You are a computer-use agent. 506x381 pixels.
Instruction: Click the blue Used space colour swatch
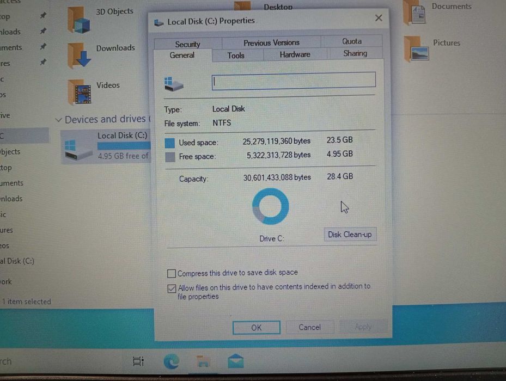click(x=170, y=143)
